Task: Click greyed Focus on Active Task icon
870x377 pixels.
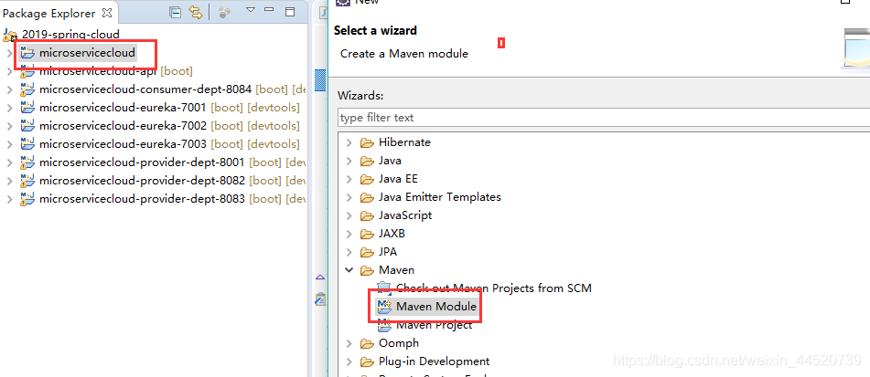Action: 224,12
